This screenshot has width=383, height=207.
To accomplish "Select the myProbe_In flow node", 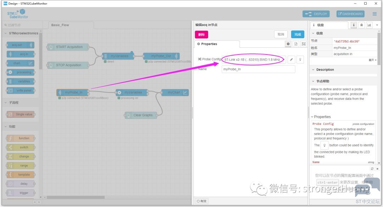I will (73, 92).
